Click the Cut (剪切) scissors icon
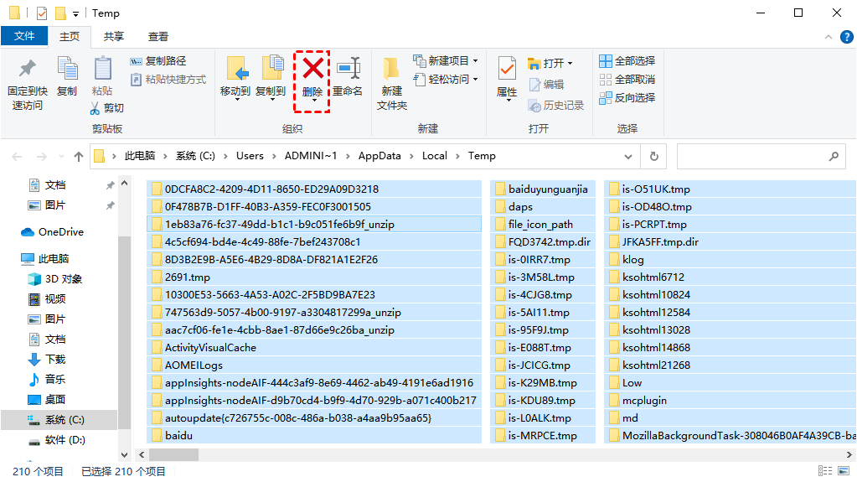 [x=96, y=108]
